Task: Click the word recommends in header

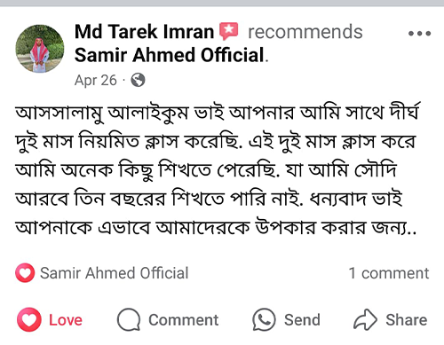Action: point(305,32)
